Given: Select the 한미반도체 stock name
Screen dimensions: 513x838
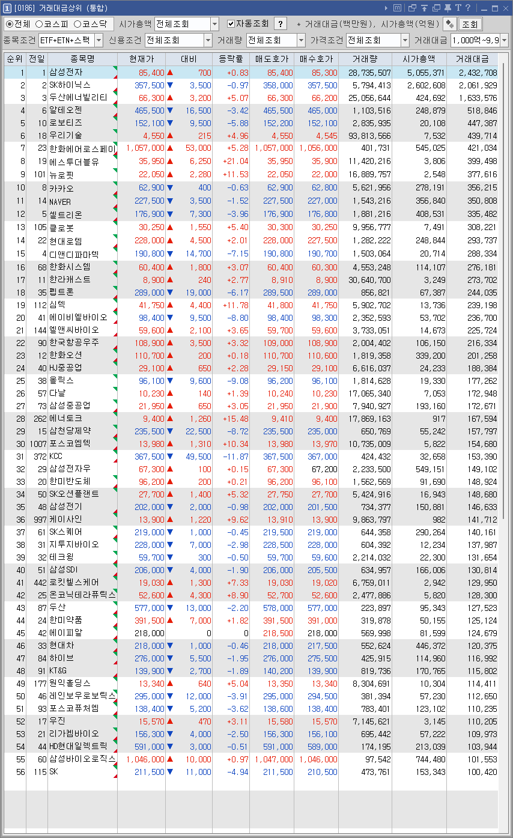Looking at the screenshot, I should point(70,481).
